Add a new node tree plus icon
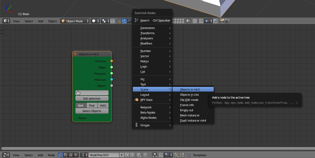The height and width of the screenshot is (158, 315). click(127, 155)
